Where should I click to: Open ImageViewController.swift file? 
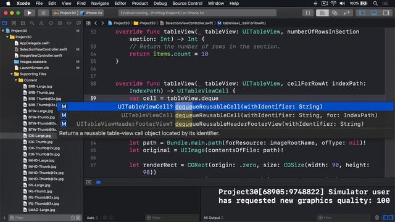[x=41, y=55]
